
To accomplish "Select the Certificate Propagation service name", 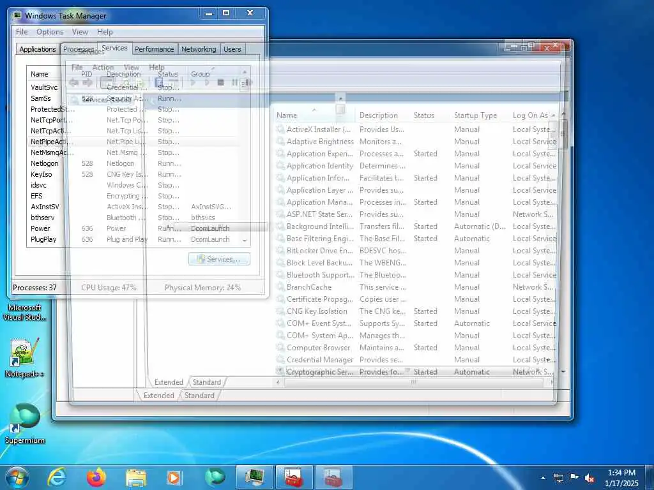I will (x=319, y=299).
